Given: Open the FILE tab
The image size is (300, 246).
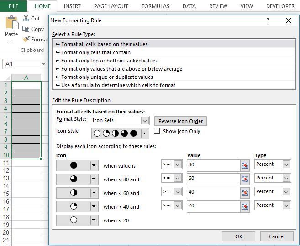Looking at the screenshot, I should (13, 6).
